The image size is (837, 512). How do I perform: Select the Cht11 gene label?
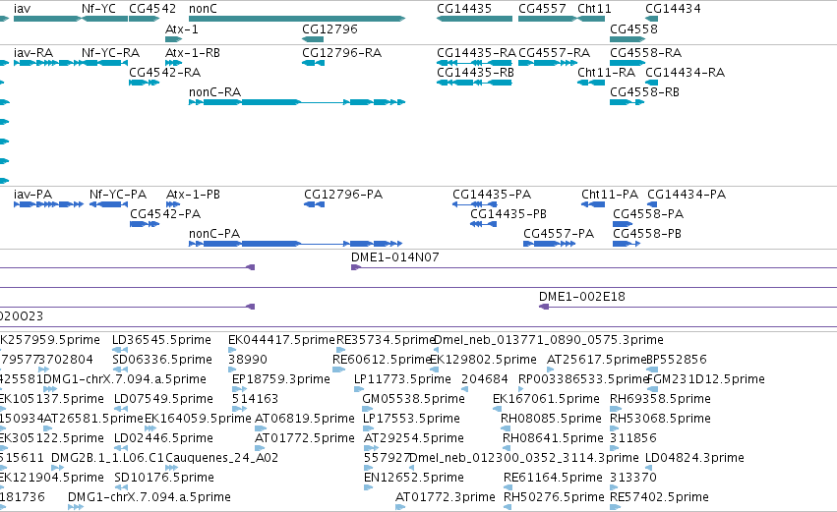594,9
